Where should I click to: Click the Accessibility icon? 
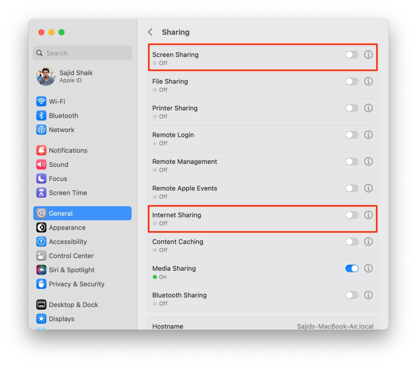41,242
